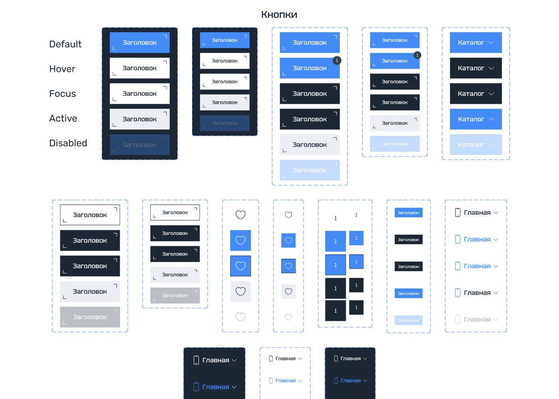
Task: Click the Default state label
Action: pyautogui.click(x=65, y=44)
